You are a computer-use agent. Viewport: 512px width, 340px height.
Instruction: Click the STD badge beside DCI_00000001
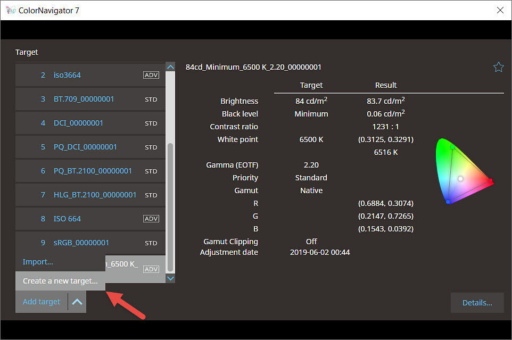[151, 123]
